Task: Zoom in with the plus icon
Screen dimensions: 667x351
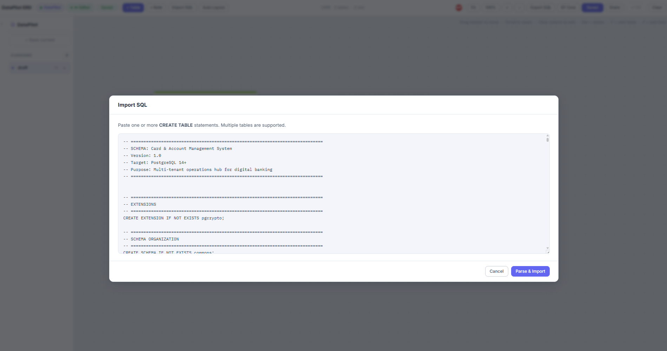Action: [507, 7]
